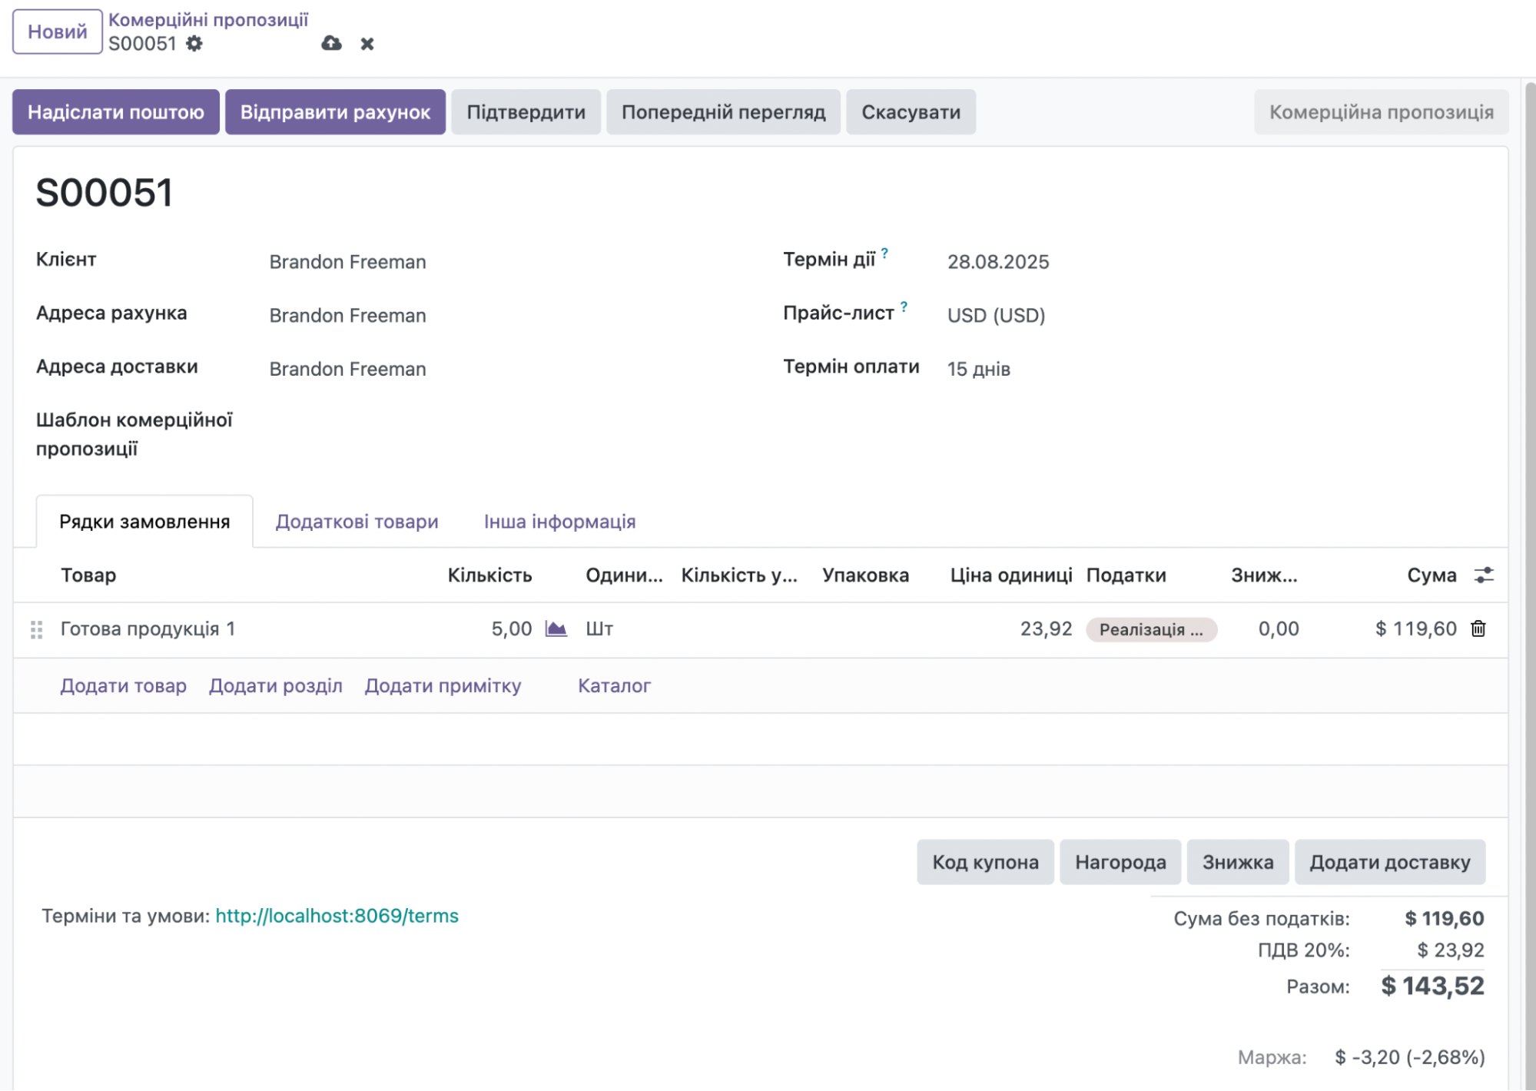Click the Реалізація tax tag
The height and width of the screenshot is (1091, 1536).
click(x=1150, y=630)
